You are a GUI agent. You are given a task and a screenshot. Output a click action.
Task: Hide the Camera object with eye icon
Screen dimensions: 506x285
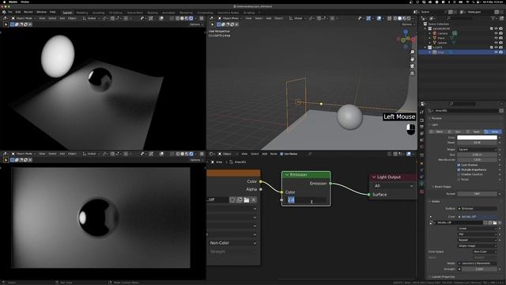click(x=496, y=33)
